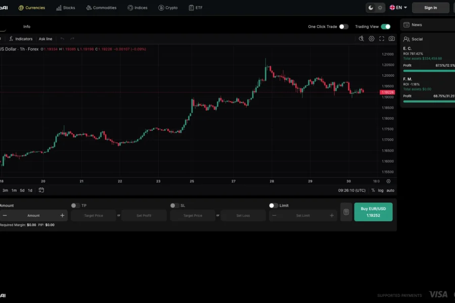Screen dimensions: 455x303
Task: Click the Set Loss field
Action: tap(243, 216)
